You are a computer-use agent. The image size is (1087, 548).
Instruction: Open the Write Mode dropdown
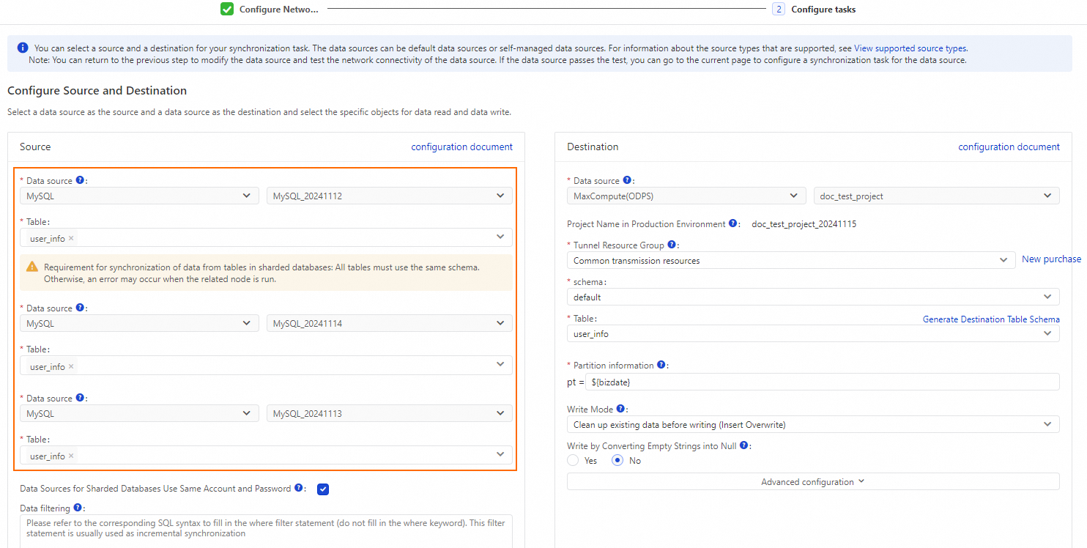[x=813, y=424]
